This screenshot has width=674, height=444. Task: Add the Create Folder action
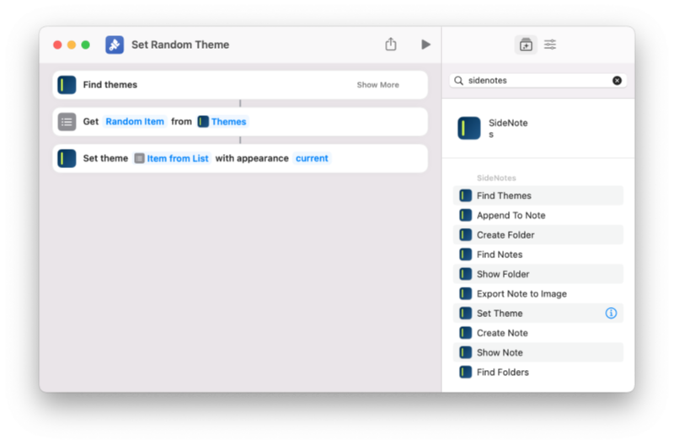click(538, 235)
